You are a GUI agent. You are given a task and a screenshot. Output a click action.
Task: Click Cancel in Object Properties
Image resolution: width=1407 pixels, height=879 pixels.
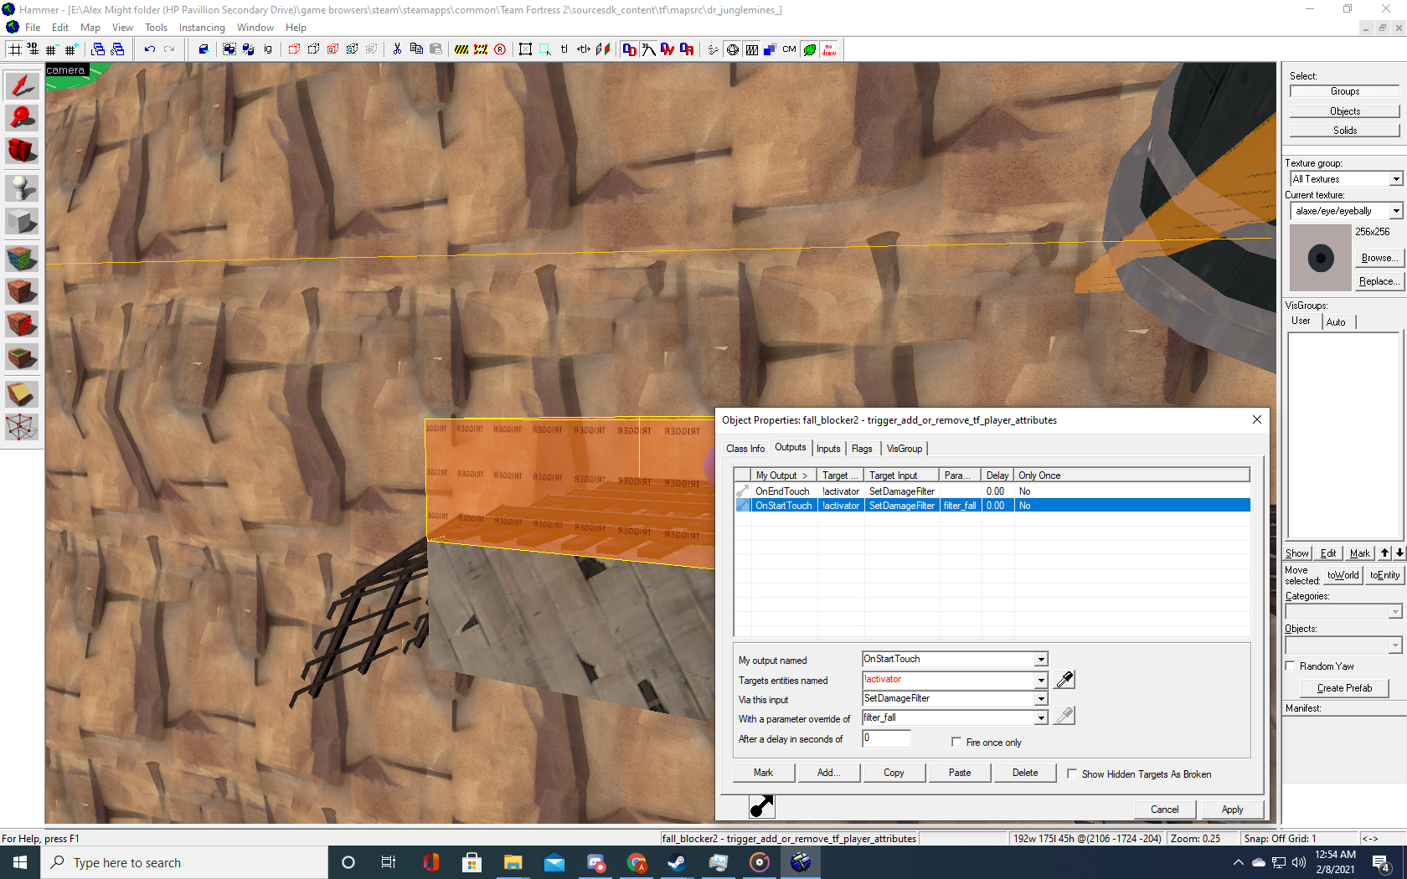point(1164,810)
